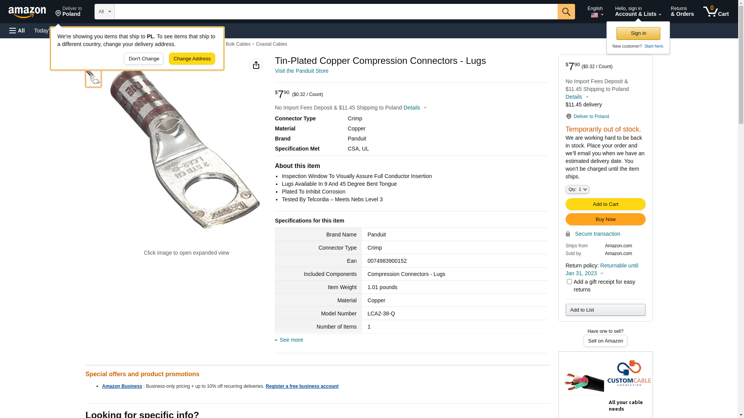Click in the Amazon search field
This screenshot has height=418, width=744.
point(336,12)
